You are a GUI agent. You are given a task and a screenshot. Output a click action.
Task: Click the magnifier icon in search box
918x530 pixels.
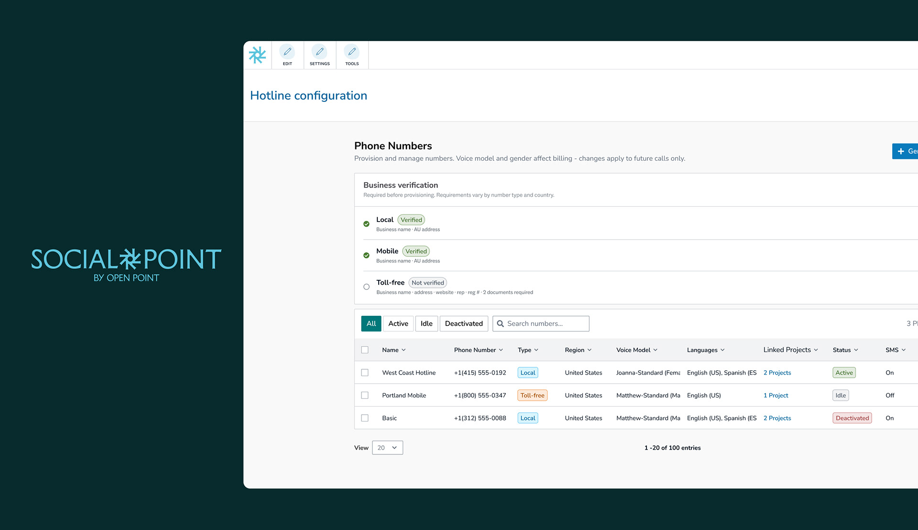click(x=500, y=324)
